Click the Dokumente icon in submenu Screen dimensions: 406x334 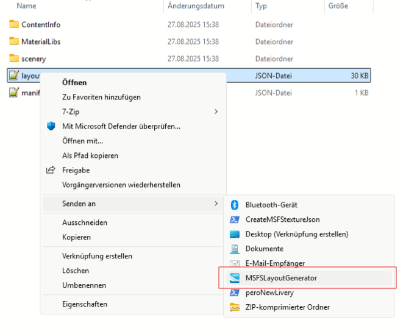coord(235,249)
